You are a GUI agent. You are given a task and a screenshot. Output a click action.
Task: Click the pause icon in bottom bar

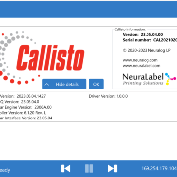click(89, 169)
